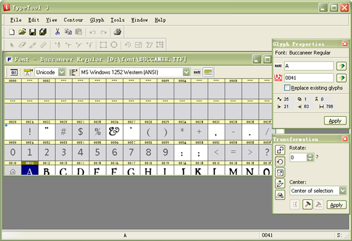Toggle the yellow grid view button

208,72
